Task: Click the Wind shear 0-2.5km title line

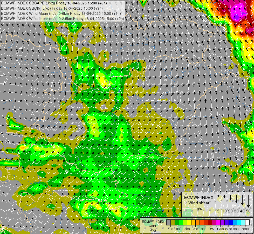Action: (62, 19)
